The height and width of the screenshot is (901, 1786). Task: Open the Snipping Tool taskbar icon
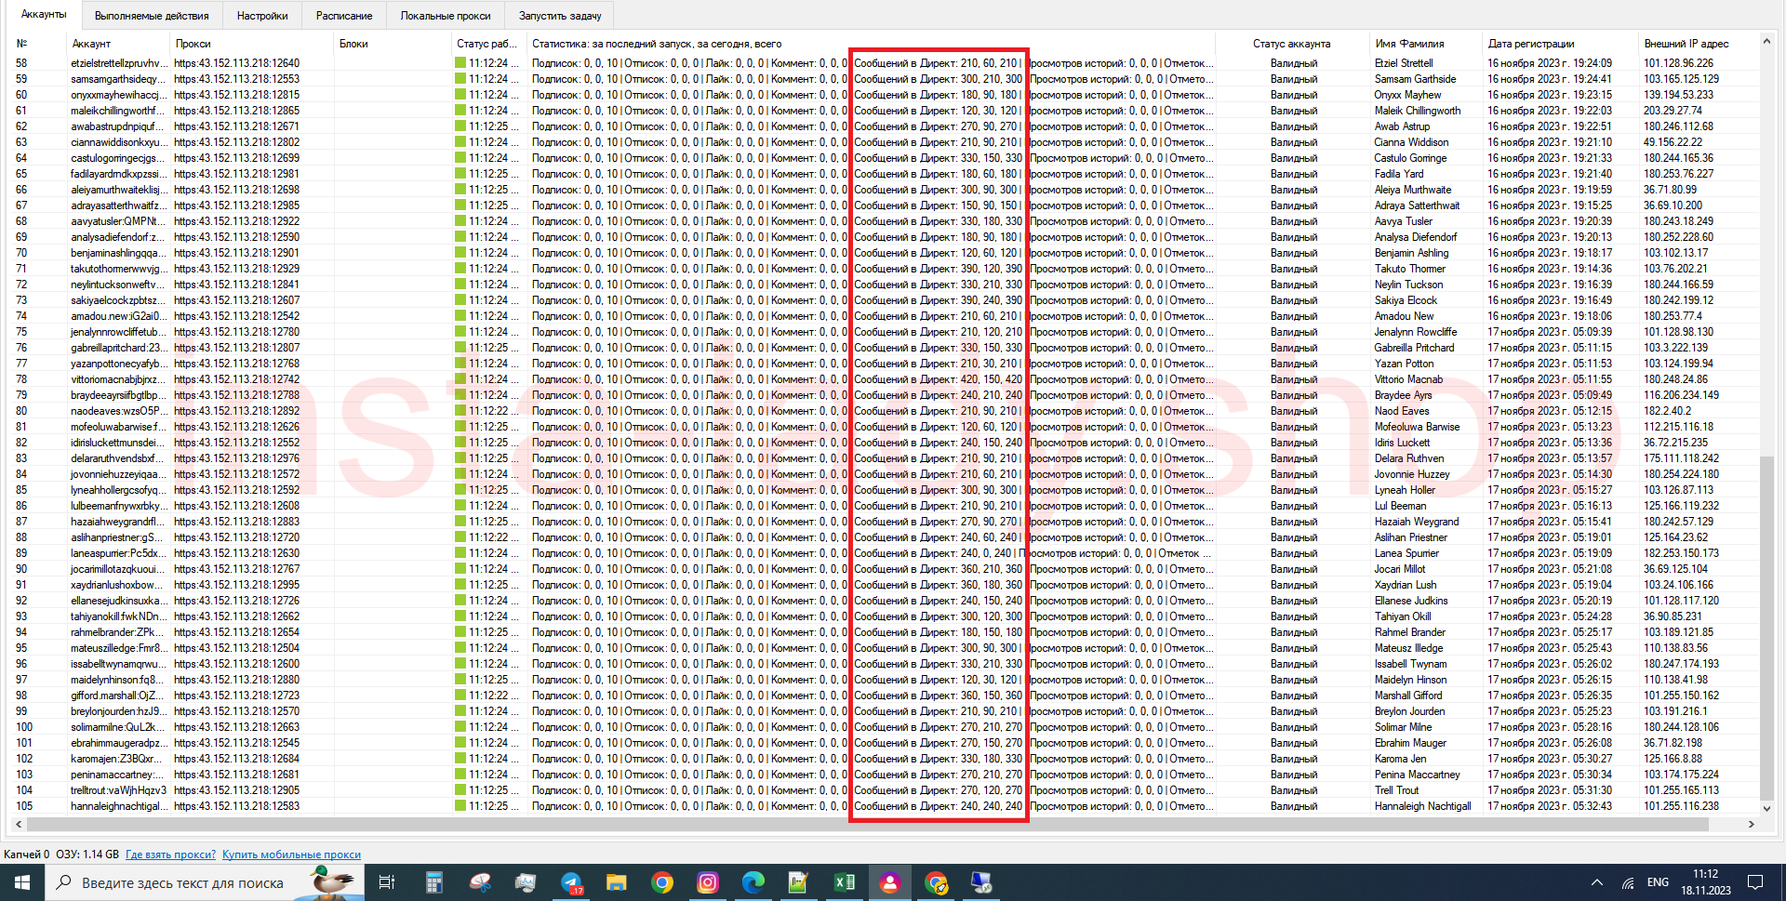[479, 882]
